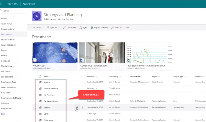
Task: Click the General folder icon
Action: point(40,108)
